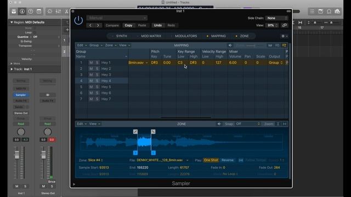The image size is (351, 197).
Task: Click the fade-out handle above waveform
Action: tap(153, 132)
